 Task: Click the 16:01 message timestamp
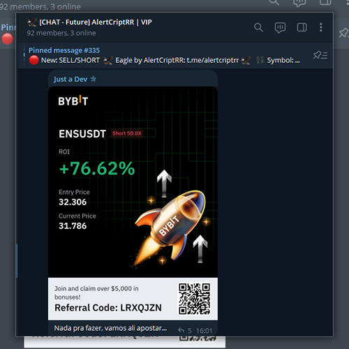(204, 331)
